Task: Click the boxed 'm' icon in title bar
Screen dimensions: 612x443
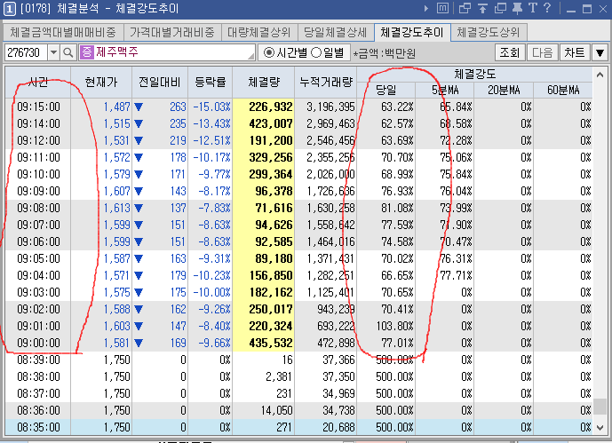Action: click(x=443, y=9)
